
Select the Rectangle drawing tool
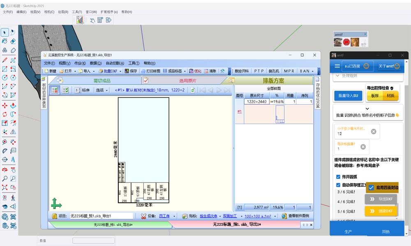click(x=5, y=69)
